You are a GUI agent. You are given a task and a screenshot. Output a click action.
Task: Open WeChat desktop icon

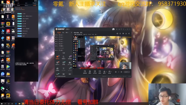pyautogui.click(x=3, y=89)
